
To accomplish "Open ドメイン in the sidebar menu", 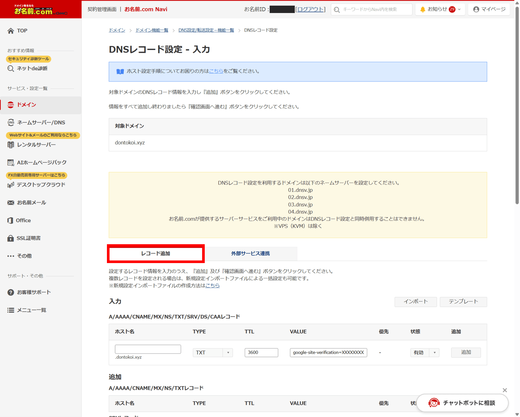I will [x=41, y=105].
